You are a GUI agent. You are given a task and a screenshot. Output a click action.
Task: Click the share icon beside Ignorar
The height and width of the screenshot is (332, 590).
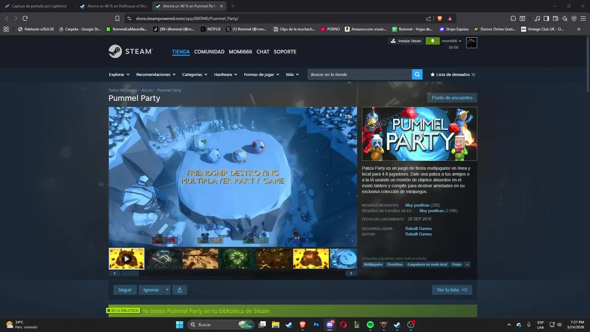click(x=180, y=290)
